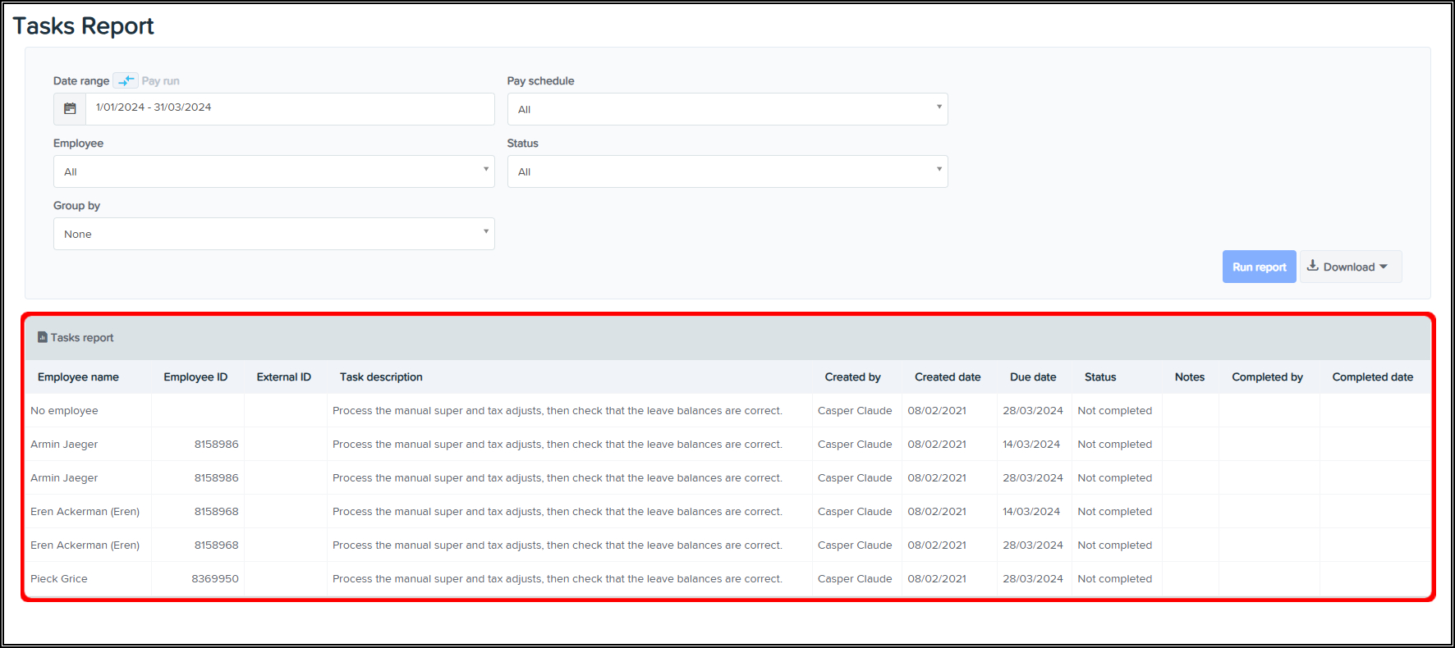This screenshot has width=1455, height=648.
Task: Click the calendar icon beside date range
Action: pyautogui.click(x=70, y=108)
